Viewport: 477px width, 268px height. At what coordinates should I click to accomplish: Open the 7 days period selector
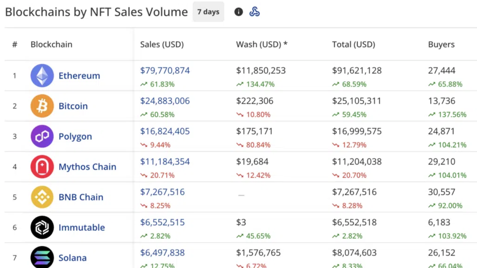pyautogui.click(x=209, y=12)
